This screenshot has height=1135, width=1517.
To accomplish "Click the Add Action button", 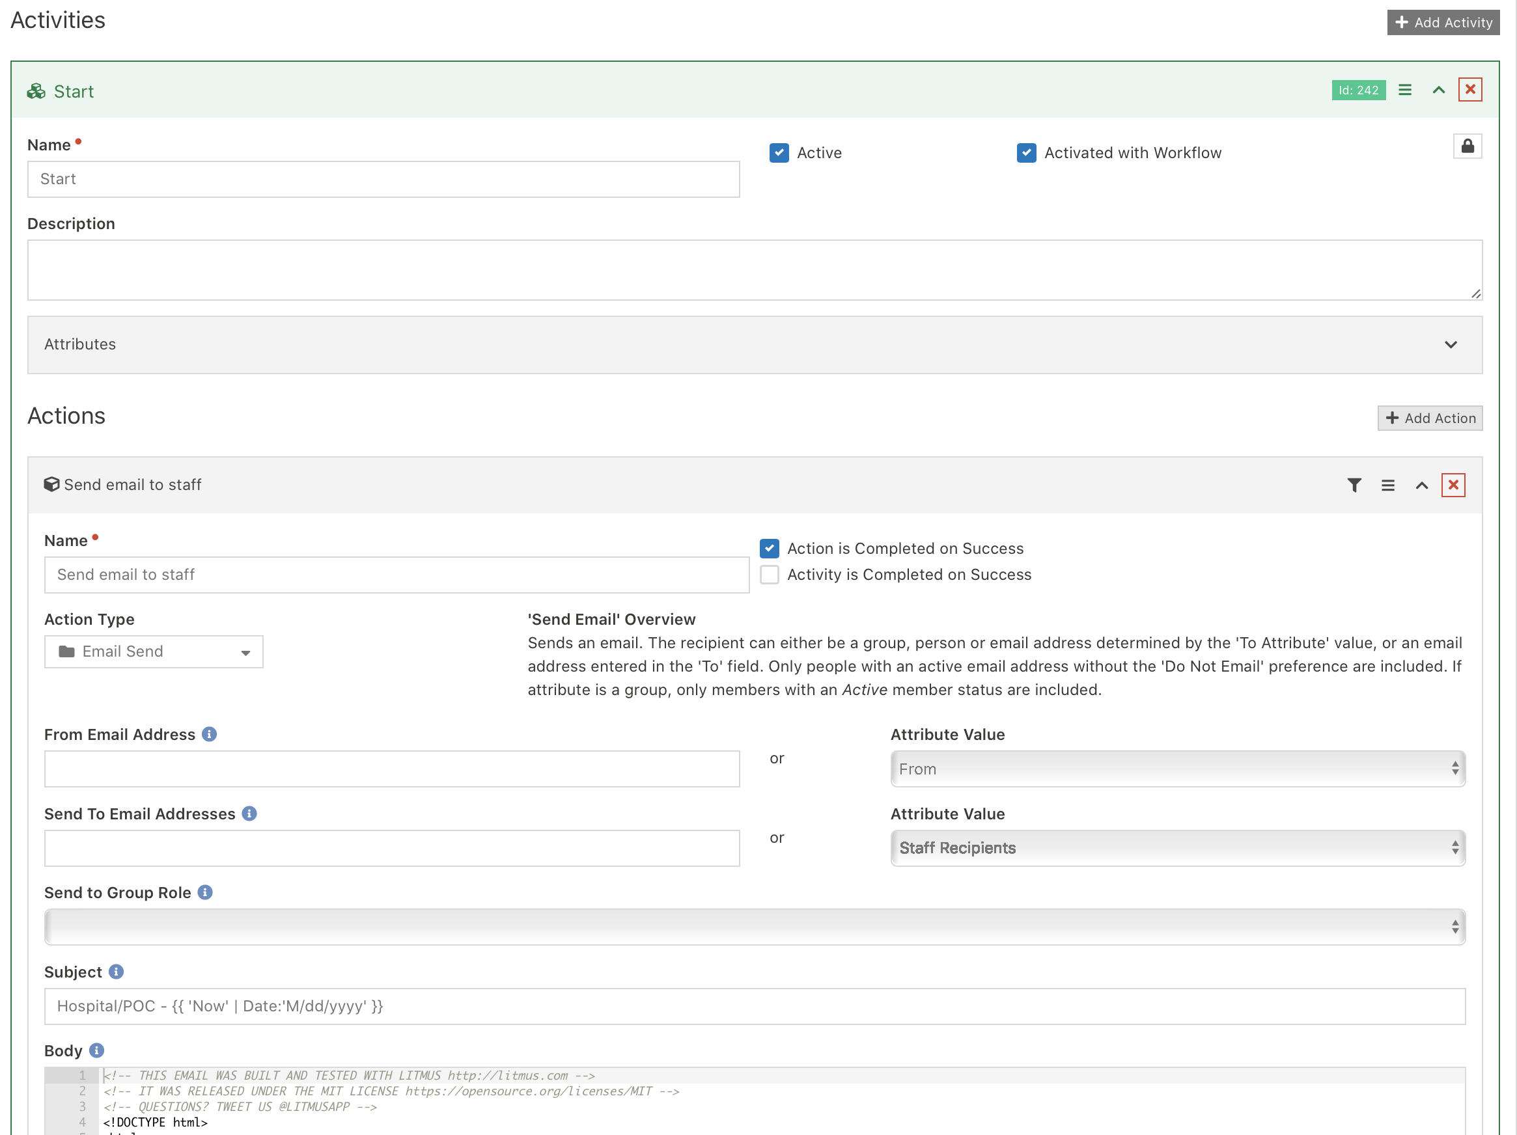I will tap(1430, 418).
